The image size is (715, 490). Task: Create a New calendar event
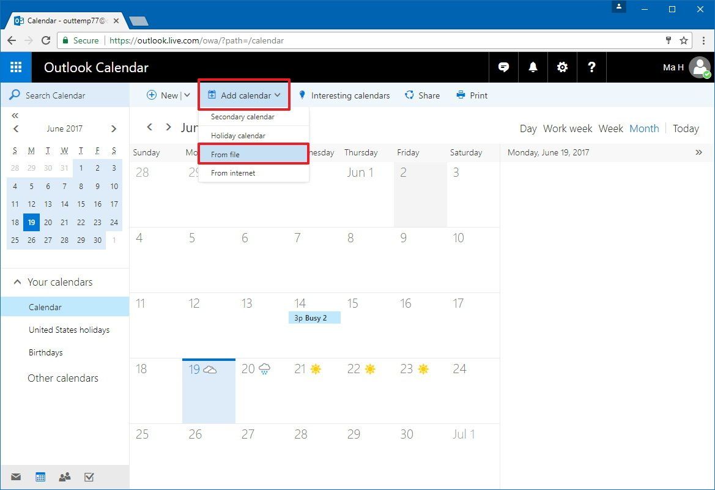pyautogui.click(x=162, y=95)
